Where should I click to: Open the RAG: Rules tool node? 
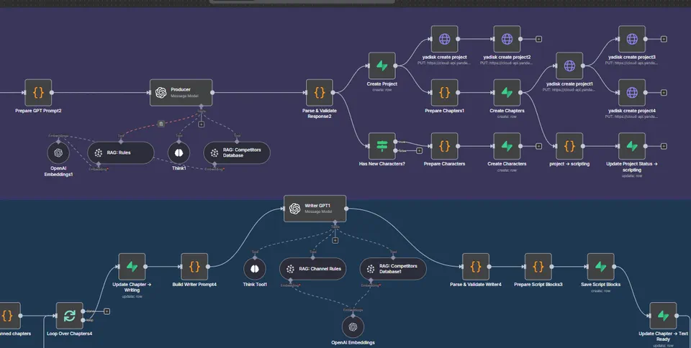pyautogui.click(x=121, y=152)
